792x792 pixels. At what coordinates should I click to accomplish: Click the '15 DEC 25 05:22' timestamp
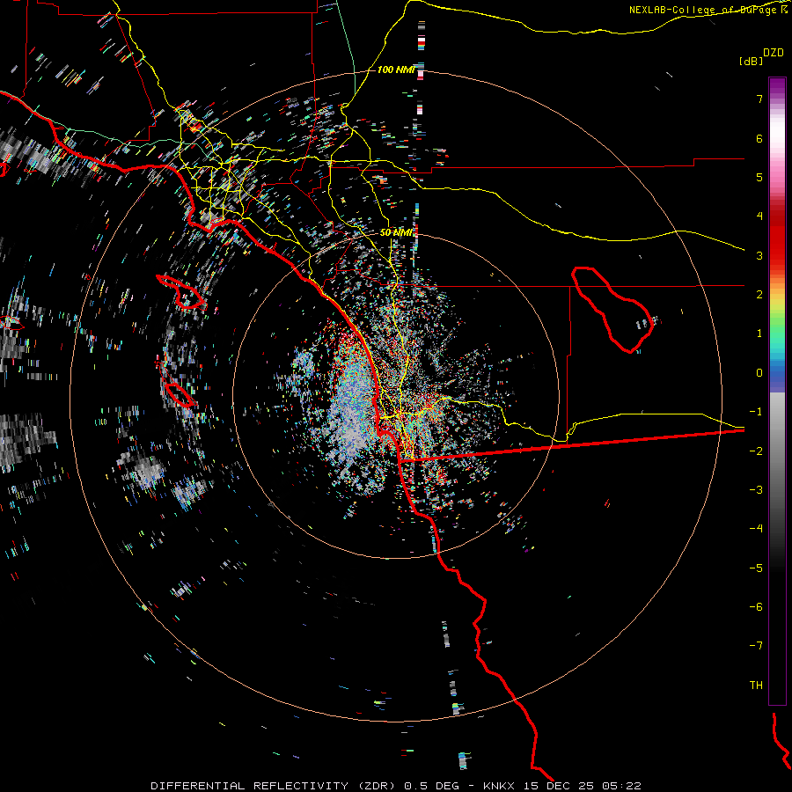583,786
